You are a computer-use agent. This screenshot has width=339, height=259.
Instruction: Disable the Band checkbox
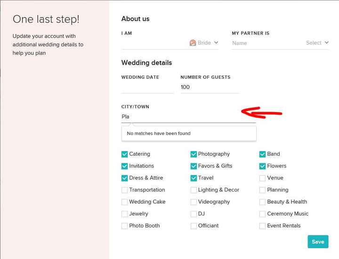(263, 154)
